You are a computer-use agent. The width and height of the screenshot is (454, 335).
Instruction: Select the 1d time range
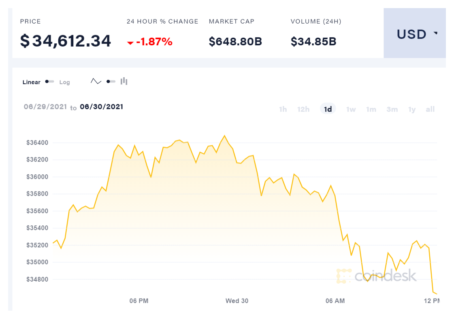[328, 109]
